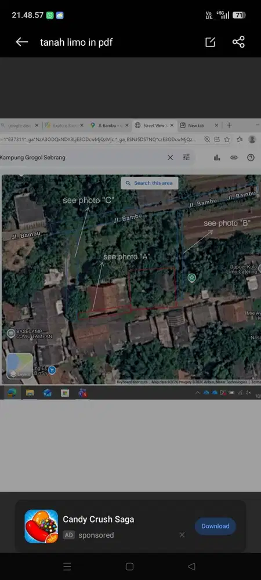Tap the share icon in the header
Viewport: 261px width, 580px height.
pyautogui.click(x=238, y=42)
